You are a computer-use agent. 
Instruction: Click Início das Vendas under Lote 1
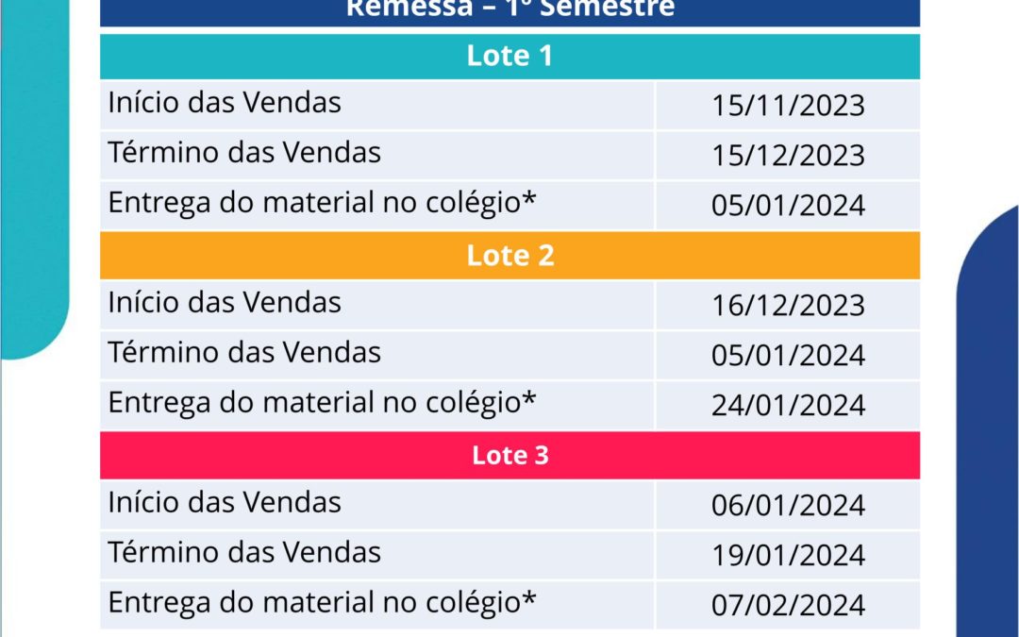(225, 103)
